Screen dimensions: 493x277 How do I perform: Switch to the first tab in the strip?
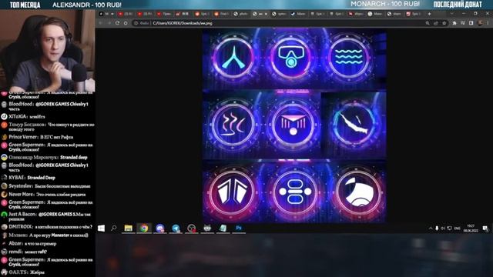pyautogui.click(x=106, y=14)
